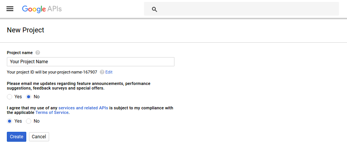347x160 pixels.
Task: Select No for email updates
Action: (x=29, y=97)
